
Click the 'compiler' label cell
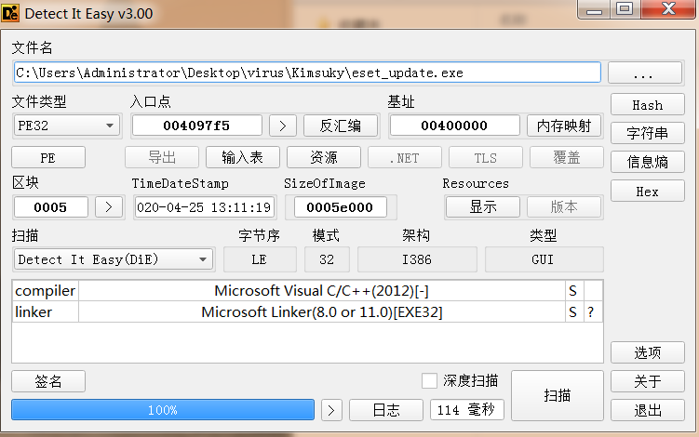(x=46, y=291)
